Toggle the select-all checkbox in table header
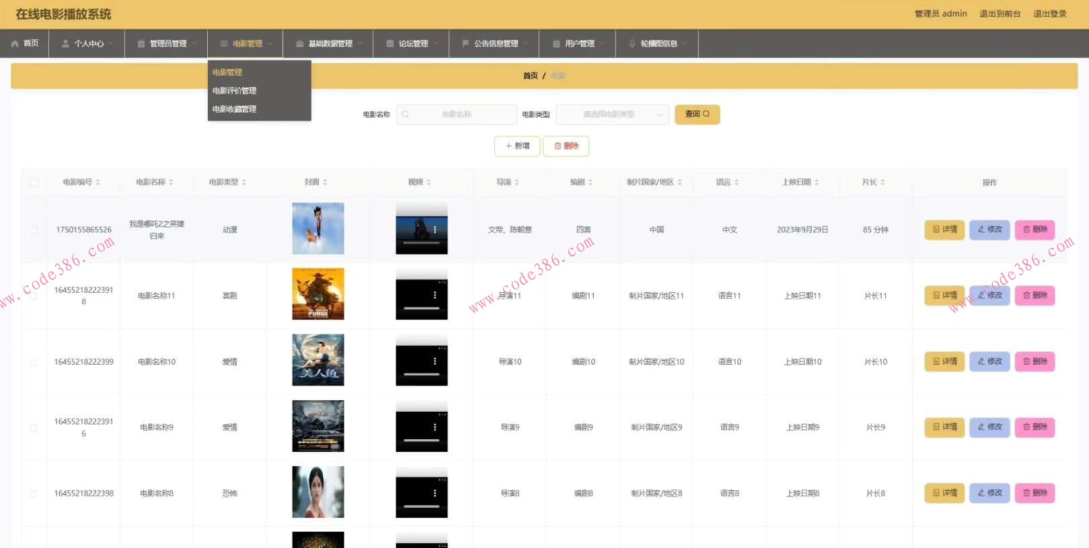The width and height of the screenshot is (1089, 548). point(34,183)
